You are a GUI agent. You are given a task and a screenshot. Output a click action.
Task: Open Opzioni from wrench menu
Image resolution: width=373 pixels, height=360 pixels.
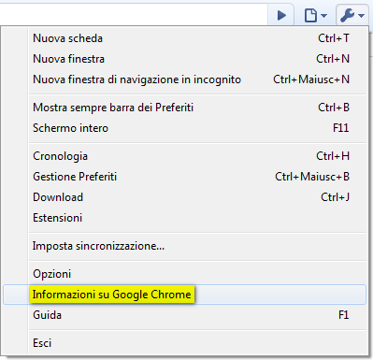pyautogui.click(x=184, y=274)
